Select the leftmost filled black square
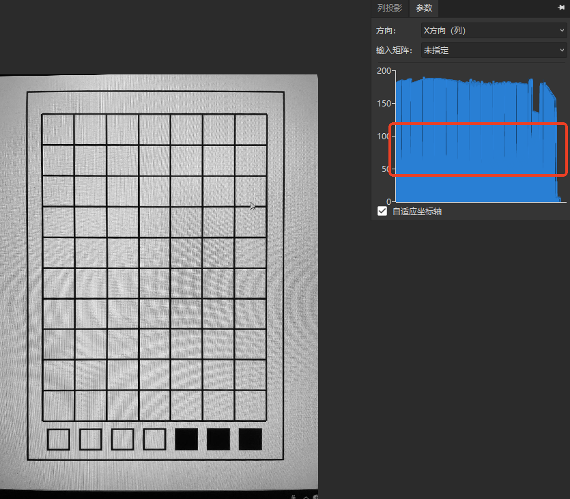570x499 pixels. 186,439
